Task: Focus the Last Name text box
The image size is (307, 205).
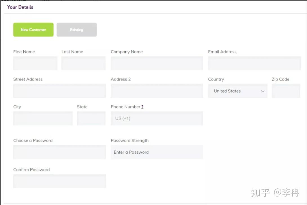Action: 83,63
